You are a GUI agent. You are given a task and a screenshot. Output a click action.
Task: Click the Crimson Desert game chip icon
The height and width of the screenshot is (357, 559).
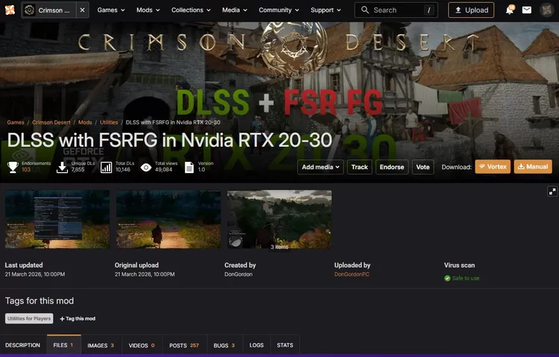(29, 10)
